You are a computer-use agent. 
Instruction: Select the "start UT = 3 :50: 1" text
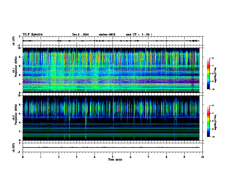139,35
